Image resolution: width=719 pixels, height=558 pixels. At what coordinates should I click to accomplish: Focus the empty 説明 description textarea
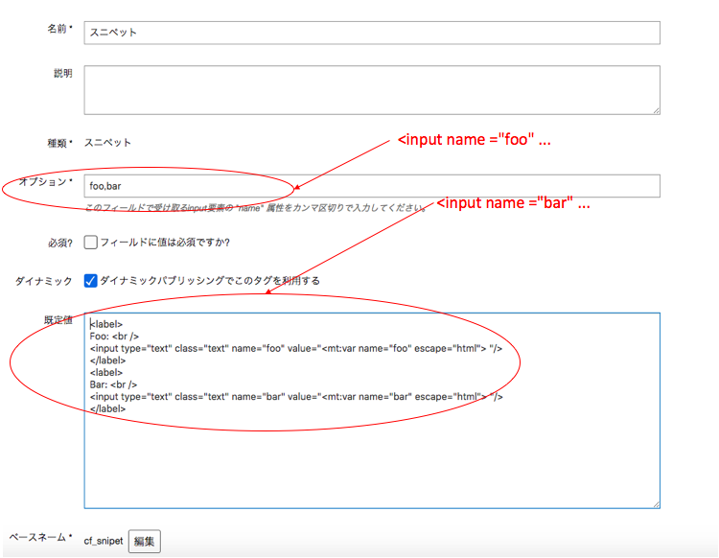372,90
